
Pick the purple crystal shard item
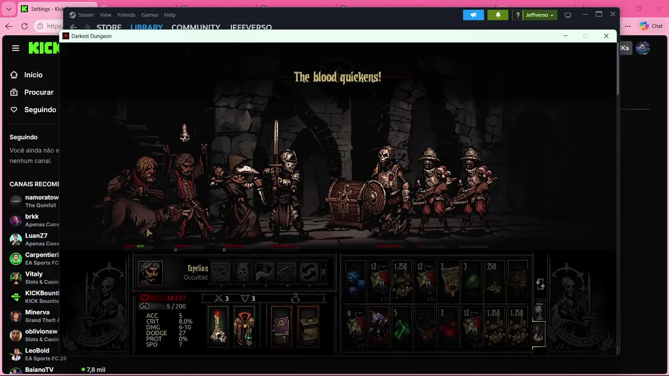(x=379, y=326)
